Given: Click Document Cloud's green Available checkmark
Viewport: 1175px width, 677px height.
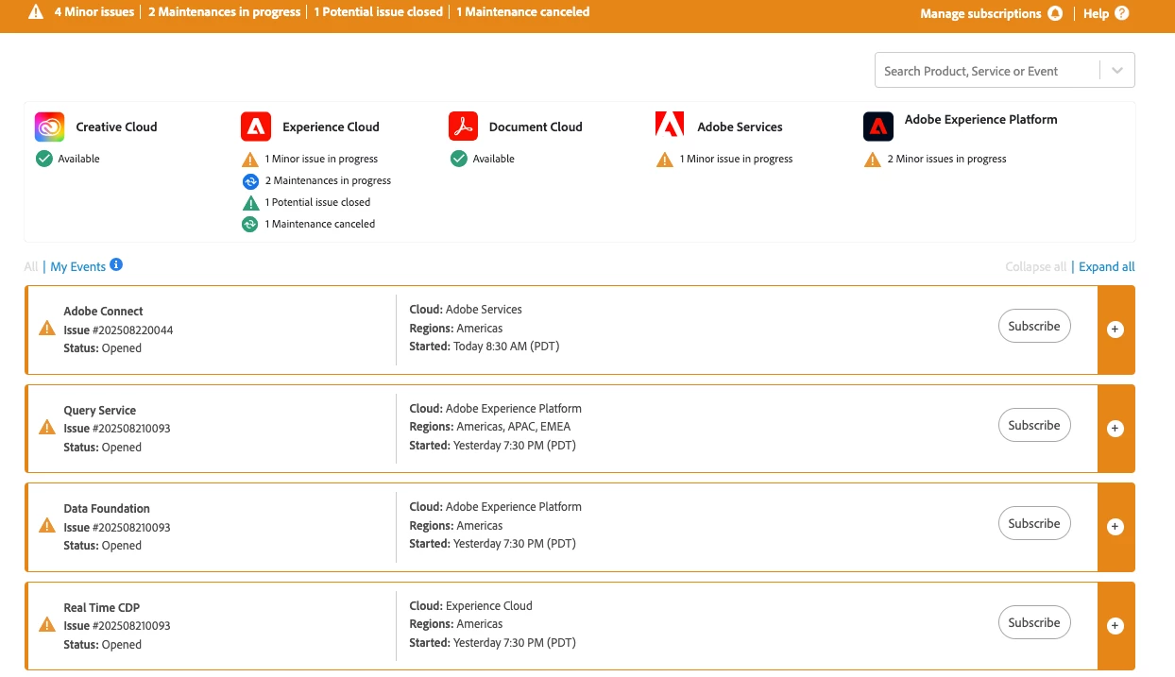Looking at the screenshot, I should [x=458, y=159].
